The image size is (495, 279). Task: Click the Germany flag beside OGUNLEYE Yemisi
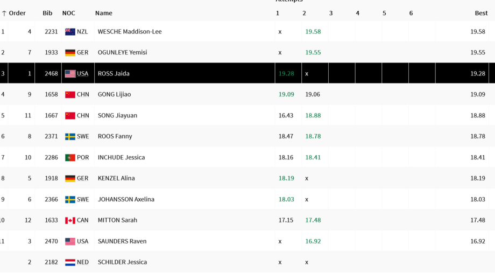coord(70,53)
